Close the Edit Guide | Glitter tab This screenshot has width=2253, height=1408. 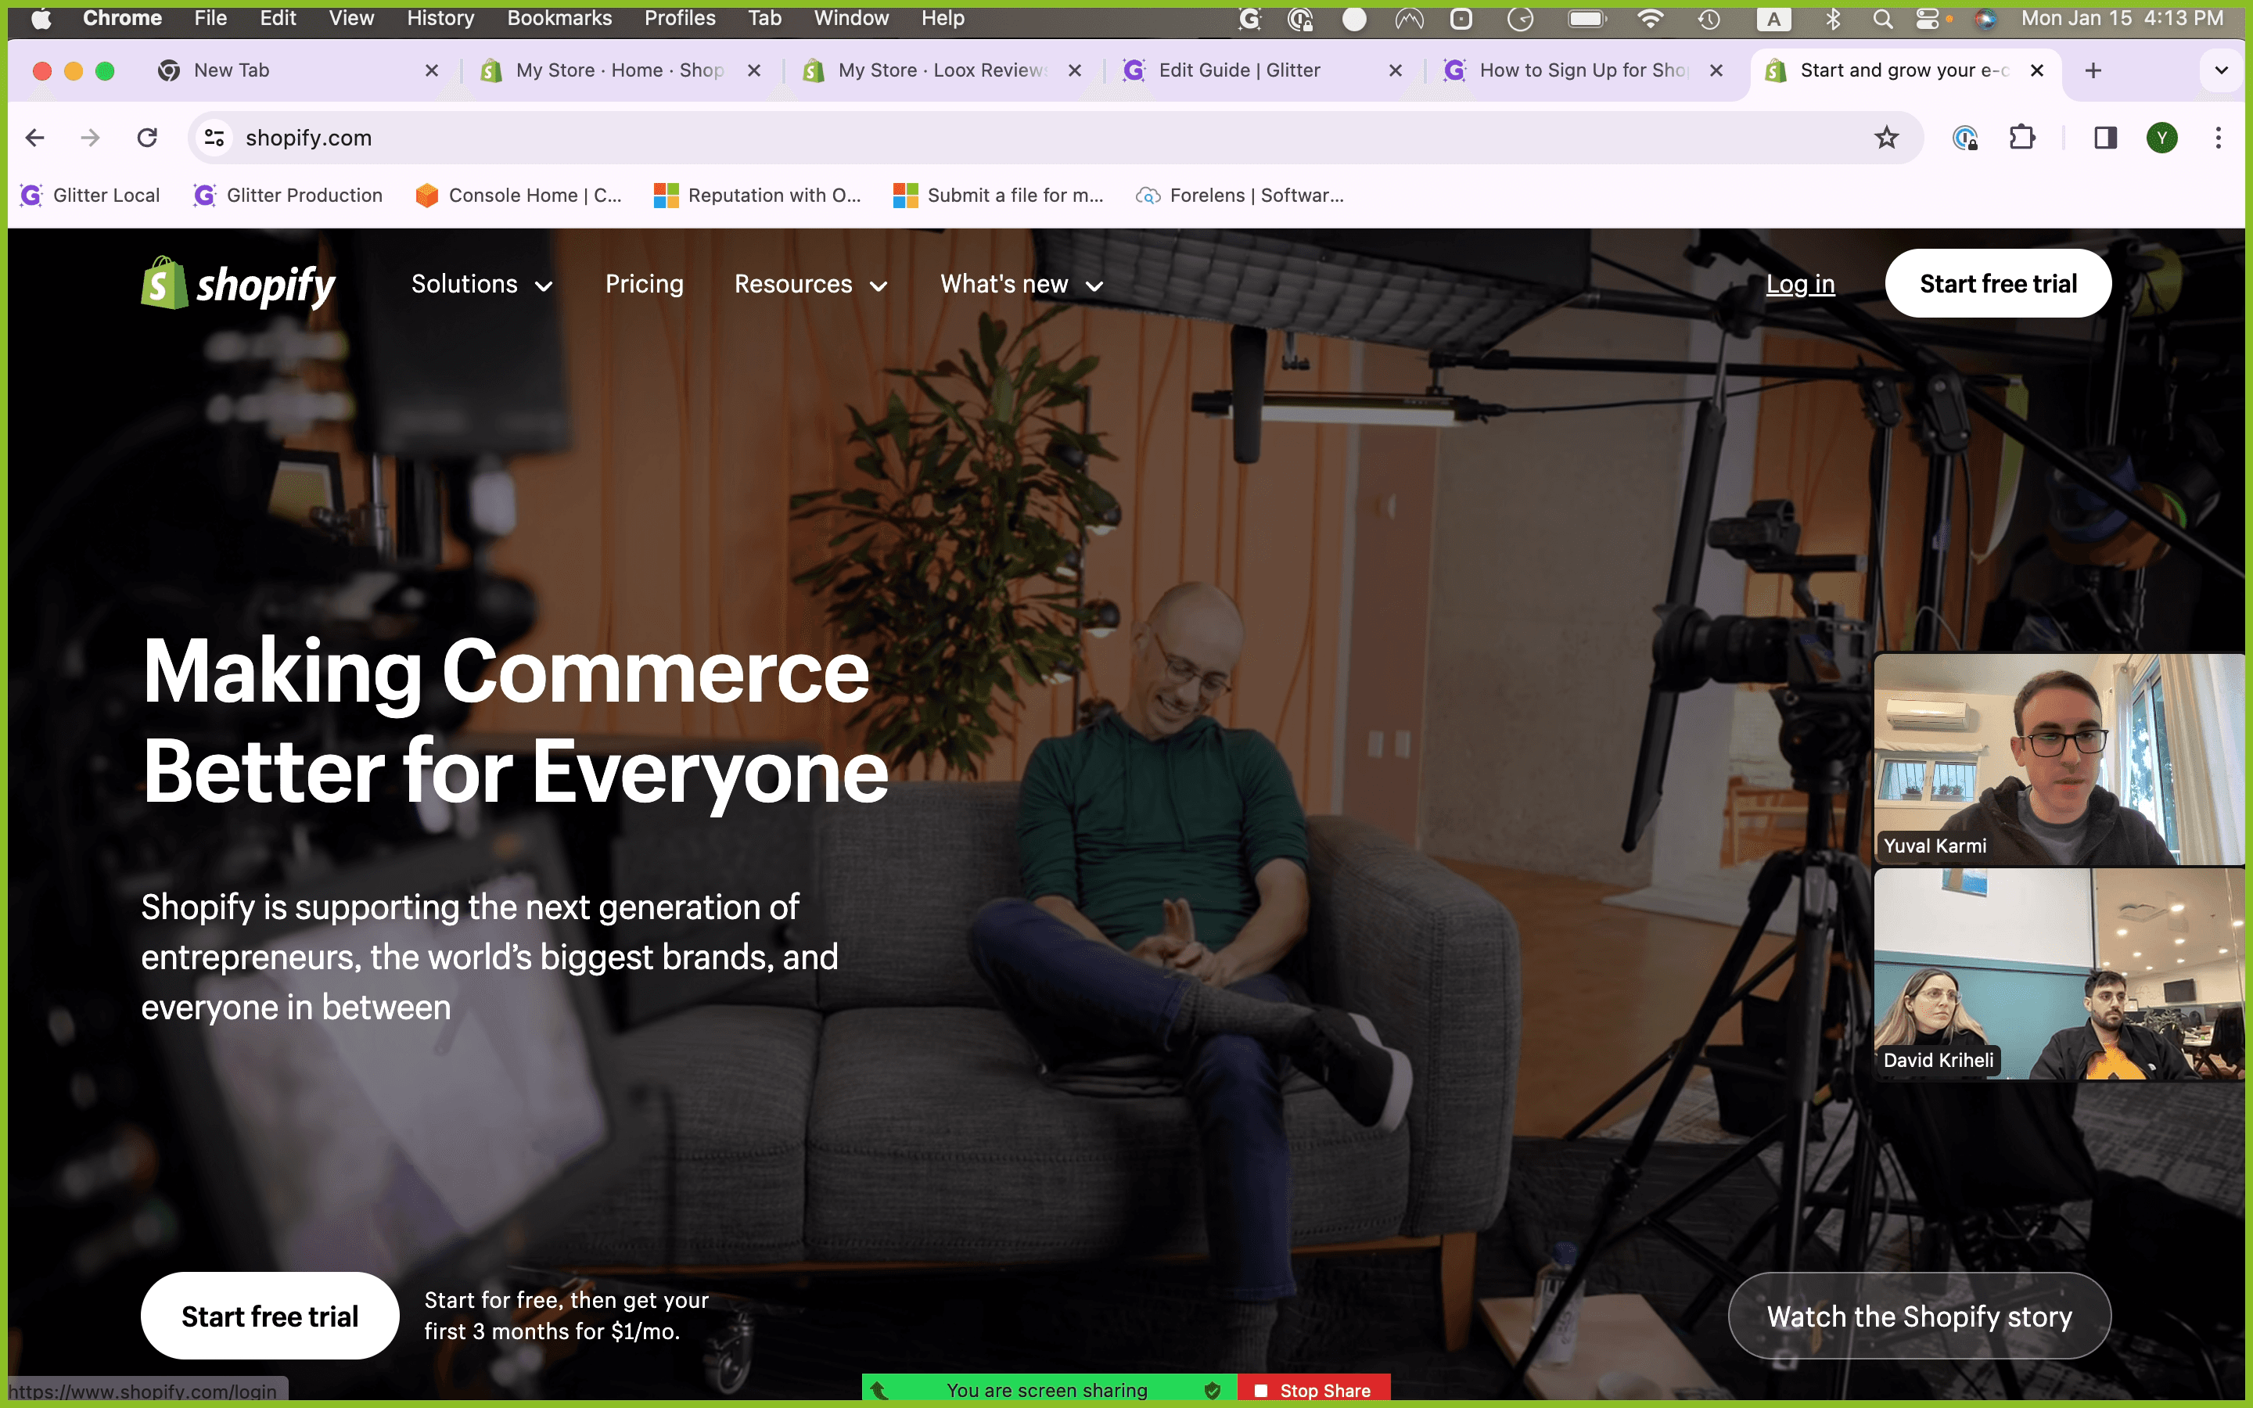point(1396,70)
